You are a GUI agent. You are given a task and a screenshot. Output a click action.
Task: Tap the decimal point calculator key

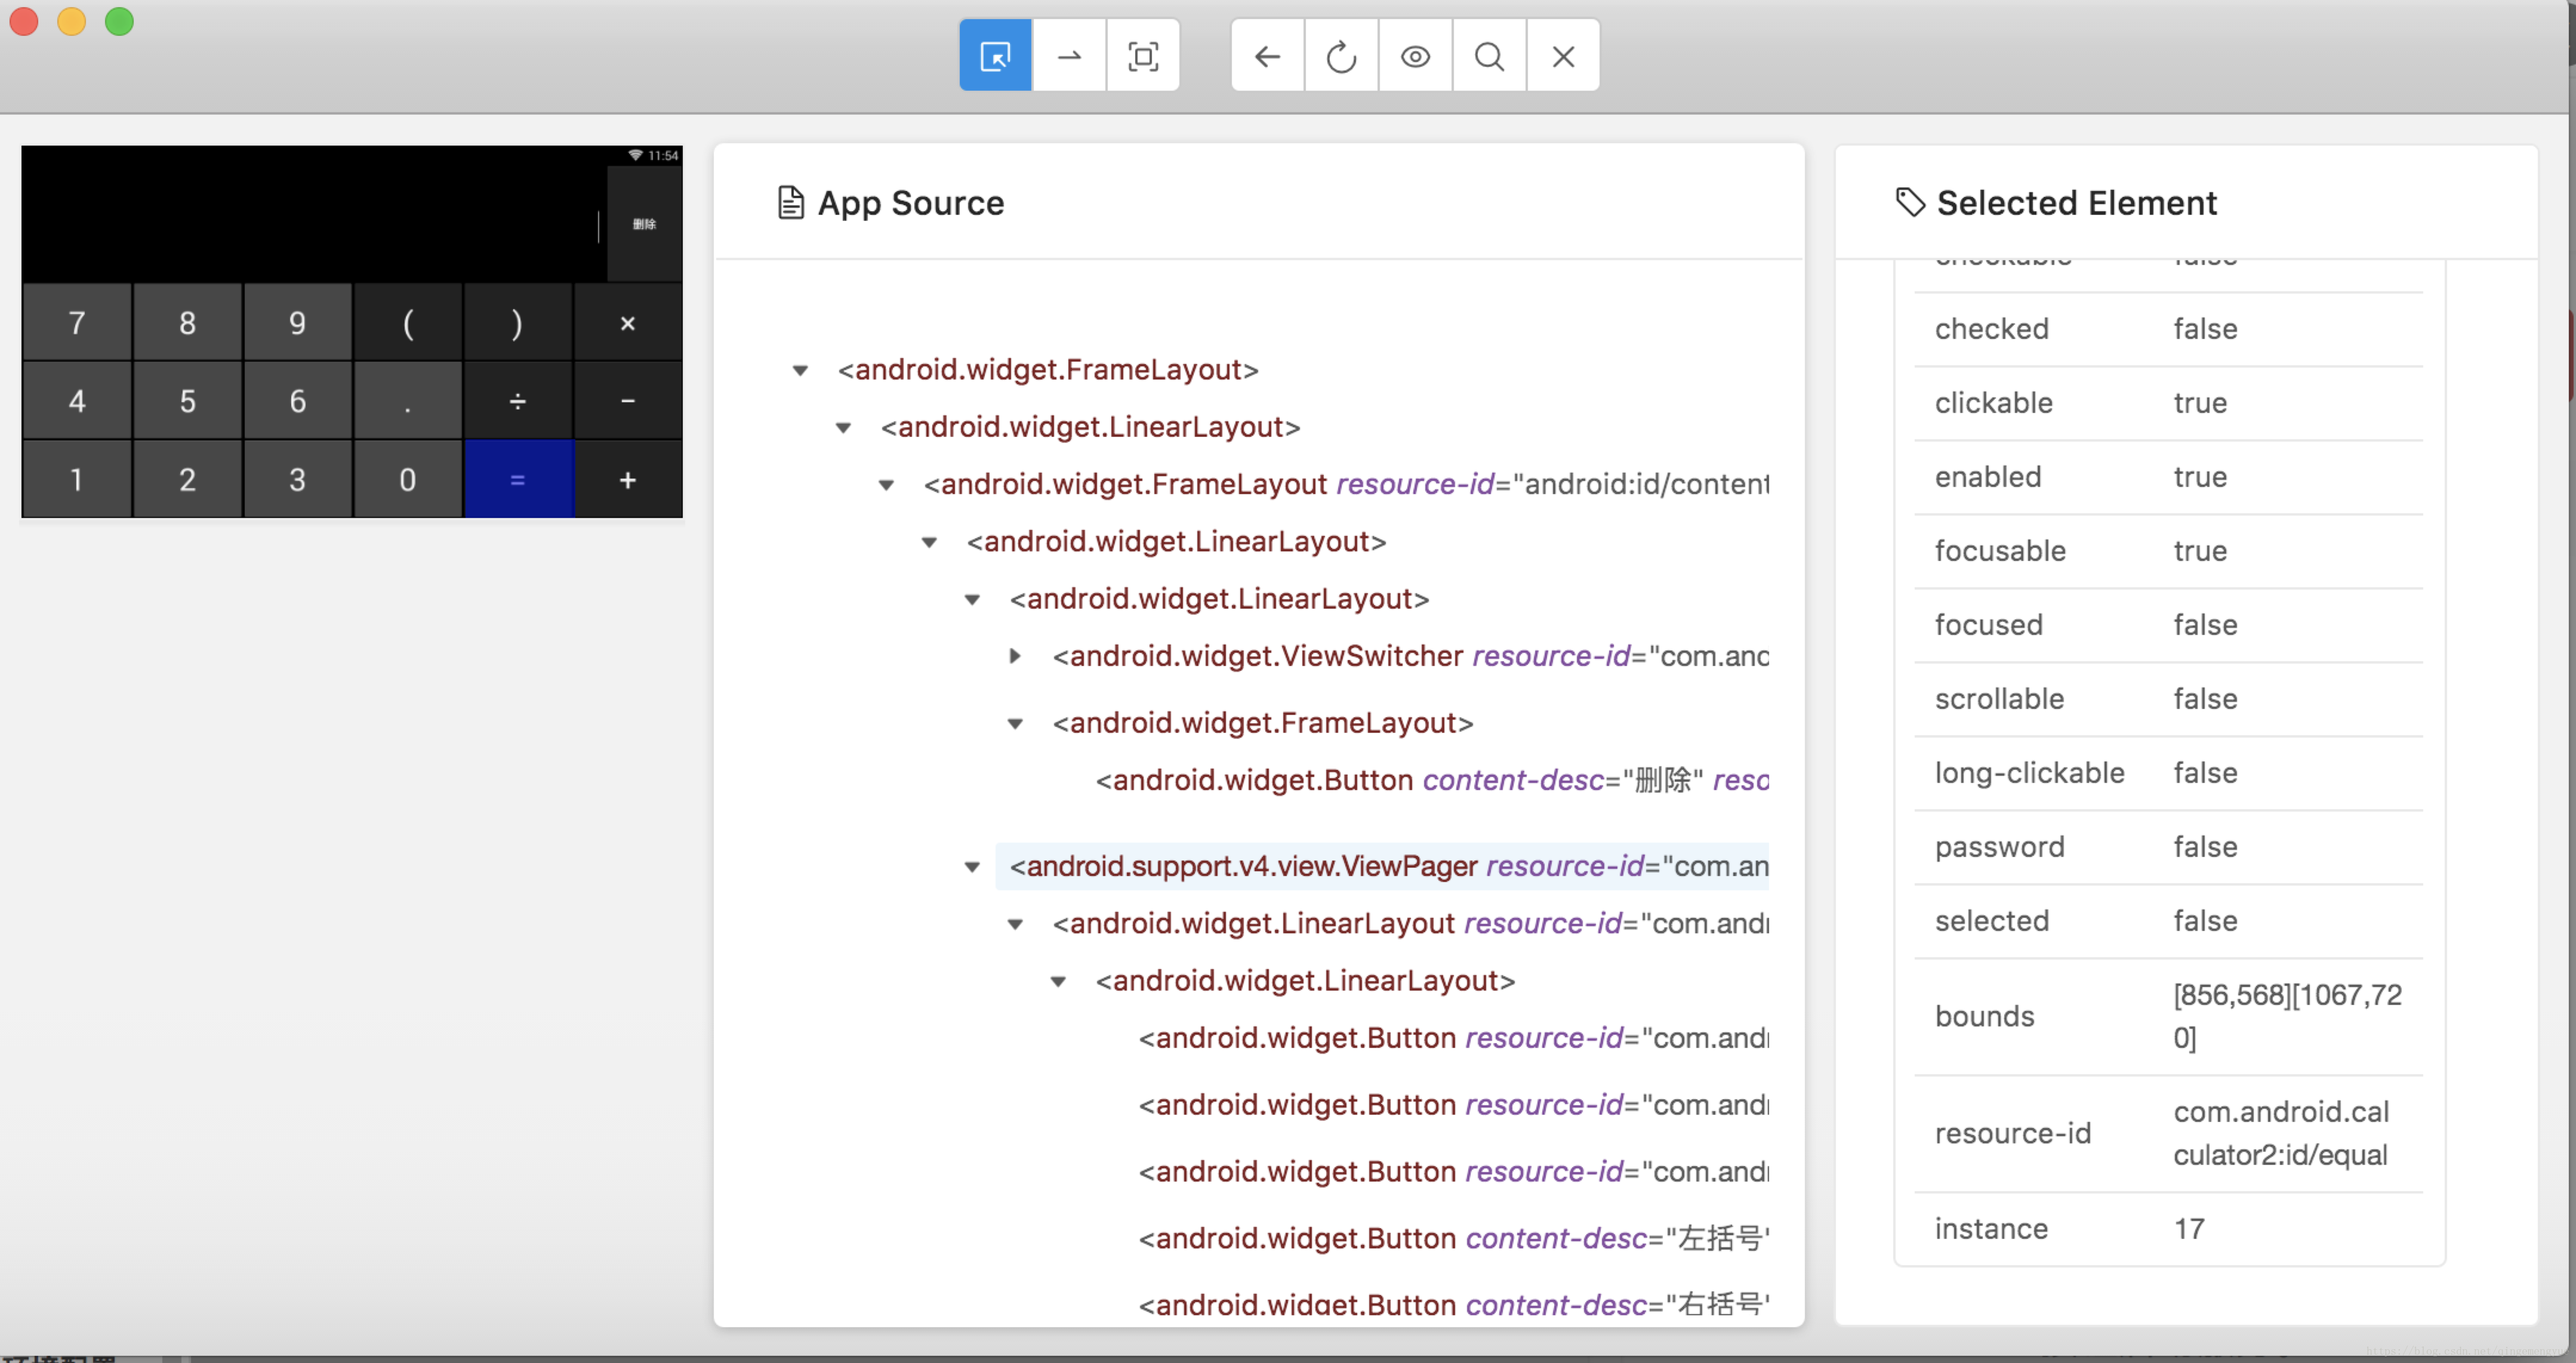(x=407, y=401)
